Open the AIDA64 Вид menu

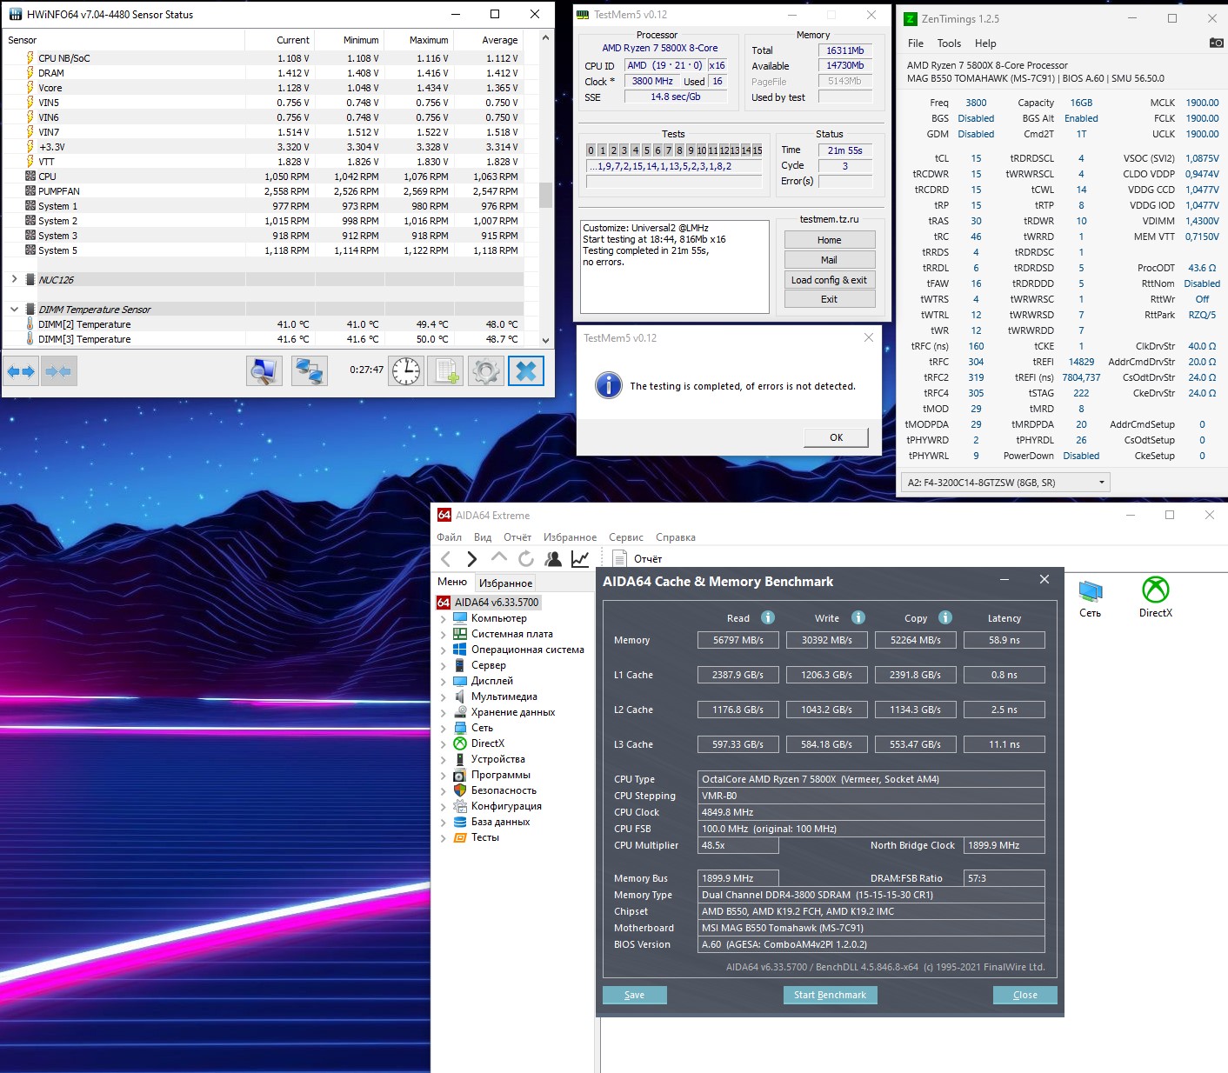483,537
